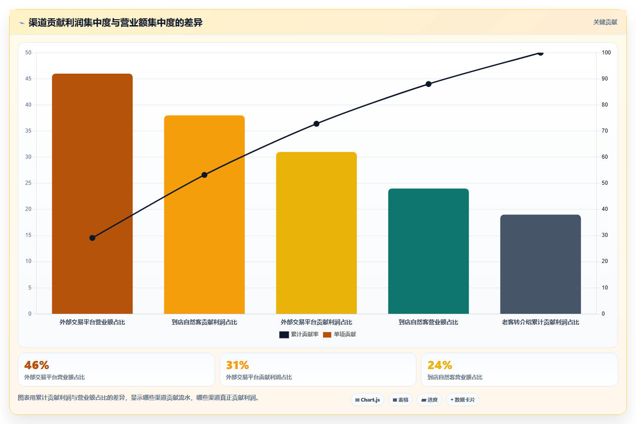This screenshot has width=636, height=424.
Task: Click the line point above 到店自然客营业额占比
Action: [429, 84]
